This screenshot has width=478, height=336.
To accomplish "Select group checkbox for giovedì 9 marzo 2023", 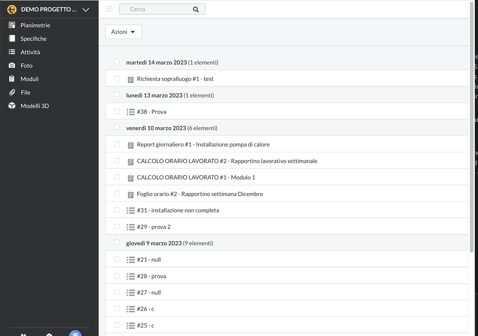I will click(117, 243).
